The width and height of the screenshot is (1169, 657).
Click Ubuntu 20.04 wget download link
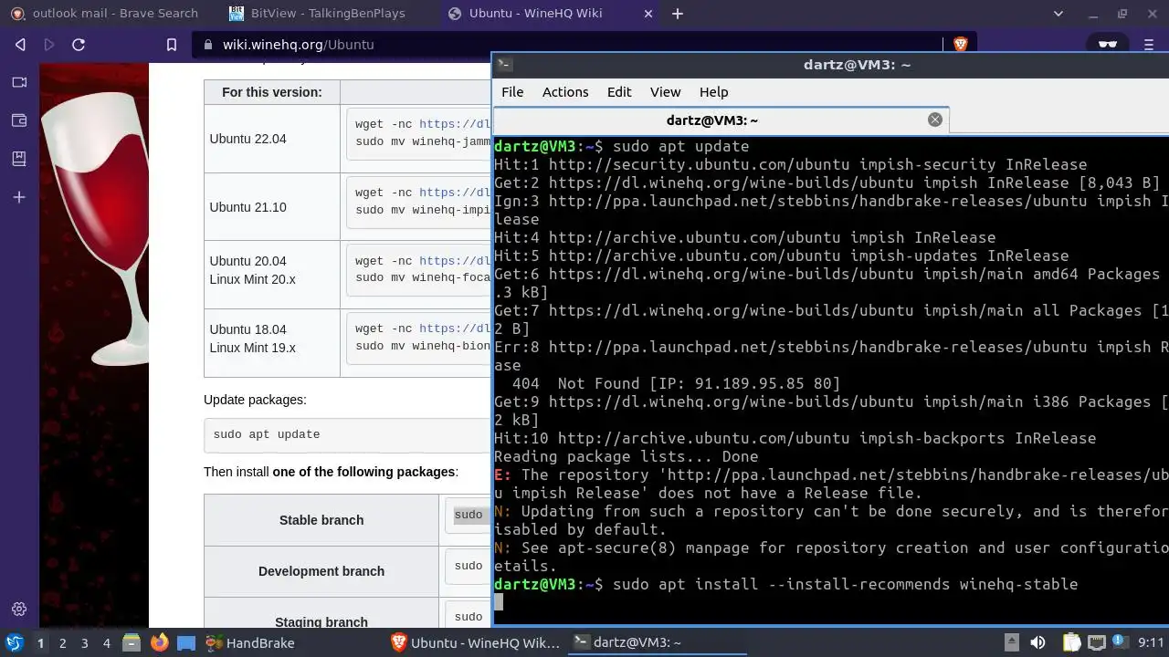455,261
